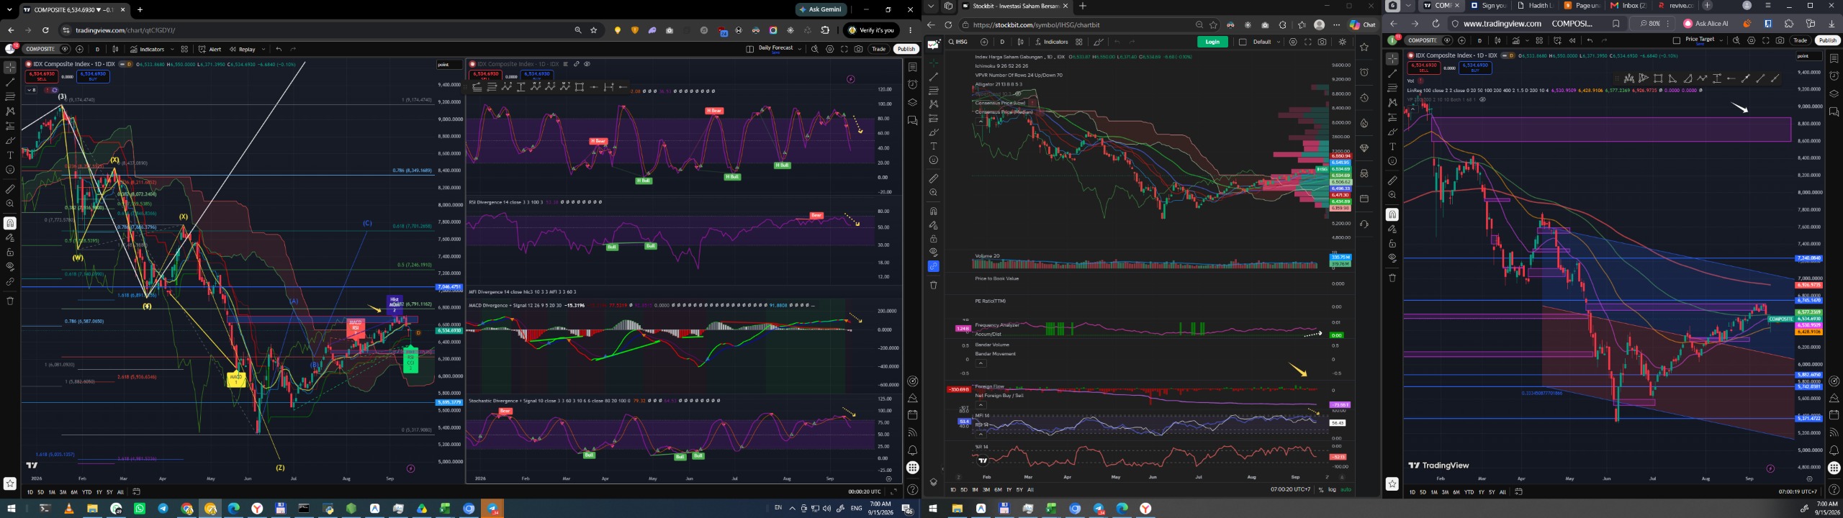The image size is (1843, 518).
Task: Toggle percent scale in Stockbit chart
Action: [1320, 490]
